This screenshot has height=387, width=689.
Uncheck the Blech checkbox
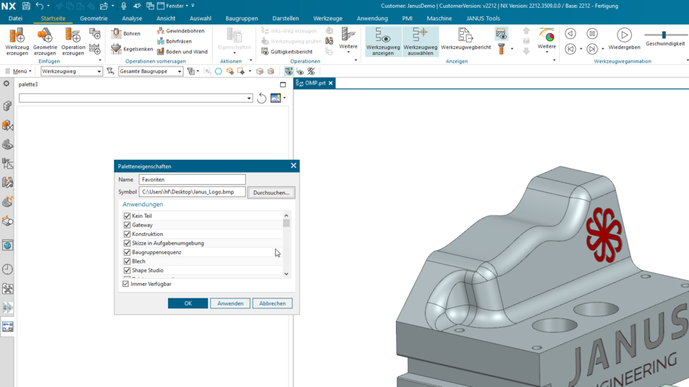(127, 261)
